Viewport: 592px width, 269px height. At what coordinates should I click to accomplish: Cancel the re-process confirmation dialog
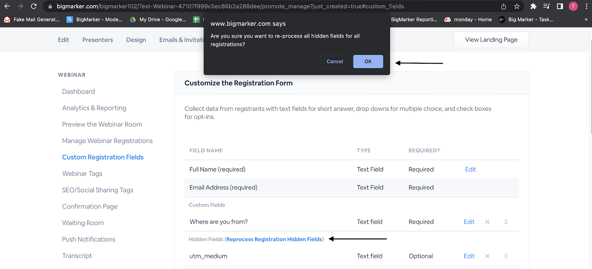pos(335,62)
